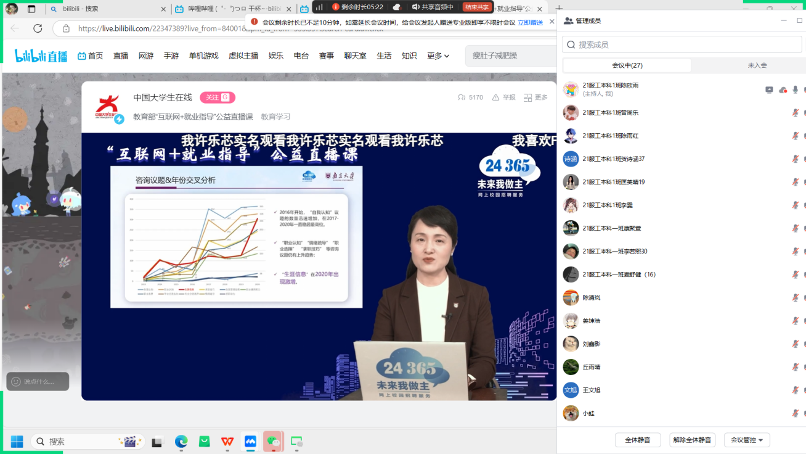This screenshot has height=454, width=806.
Task: Expand the stream's 更多 options
Action: coord(535,97)
